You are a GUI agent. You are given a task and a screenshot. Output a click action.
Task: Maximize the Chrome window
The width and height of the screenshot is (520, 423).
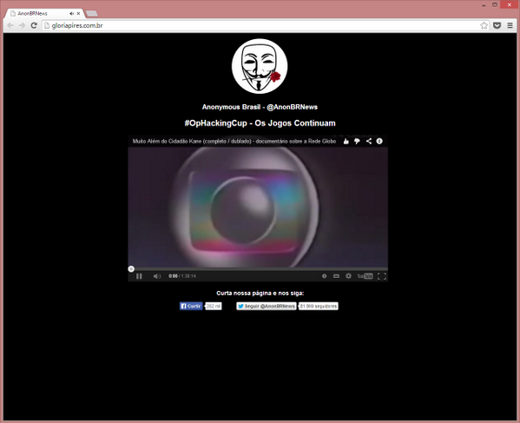coord(495,5)
